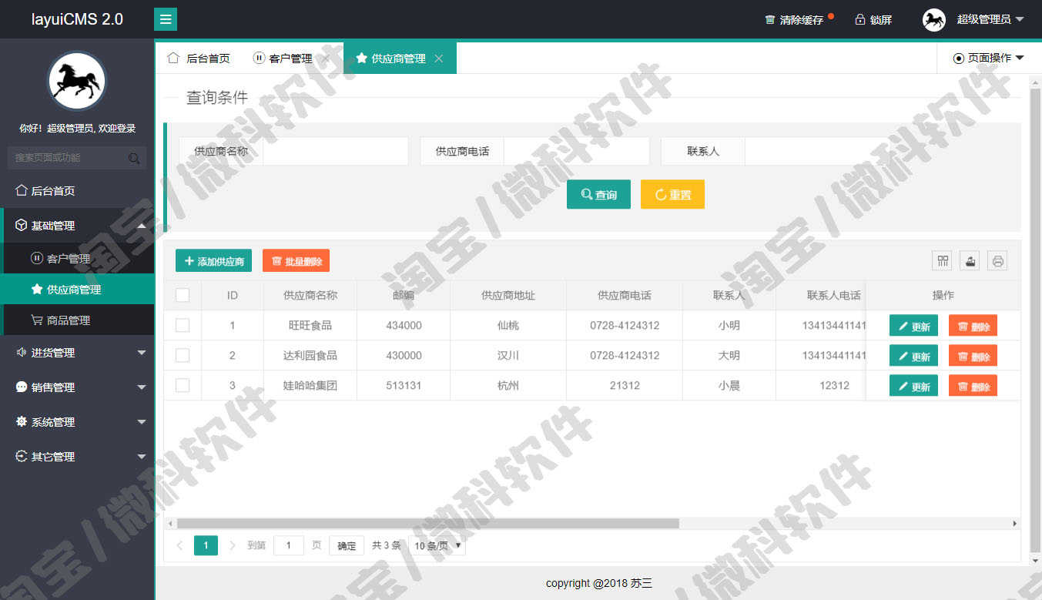Click the 批量删除 button
Viewport: 1042px width, 600px height.
[x=296, y=260]
